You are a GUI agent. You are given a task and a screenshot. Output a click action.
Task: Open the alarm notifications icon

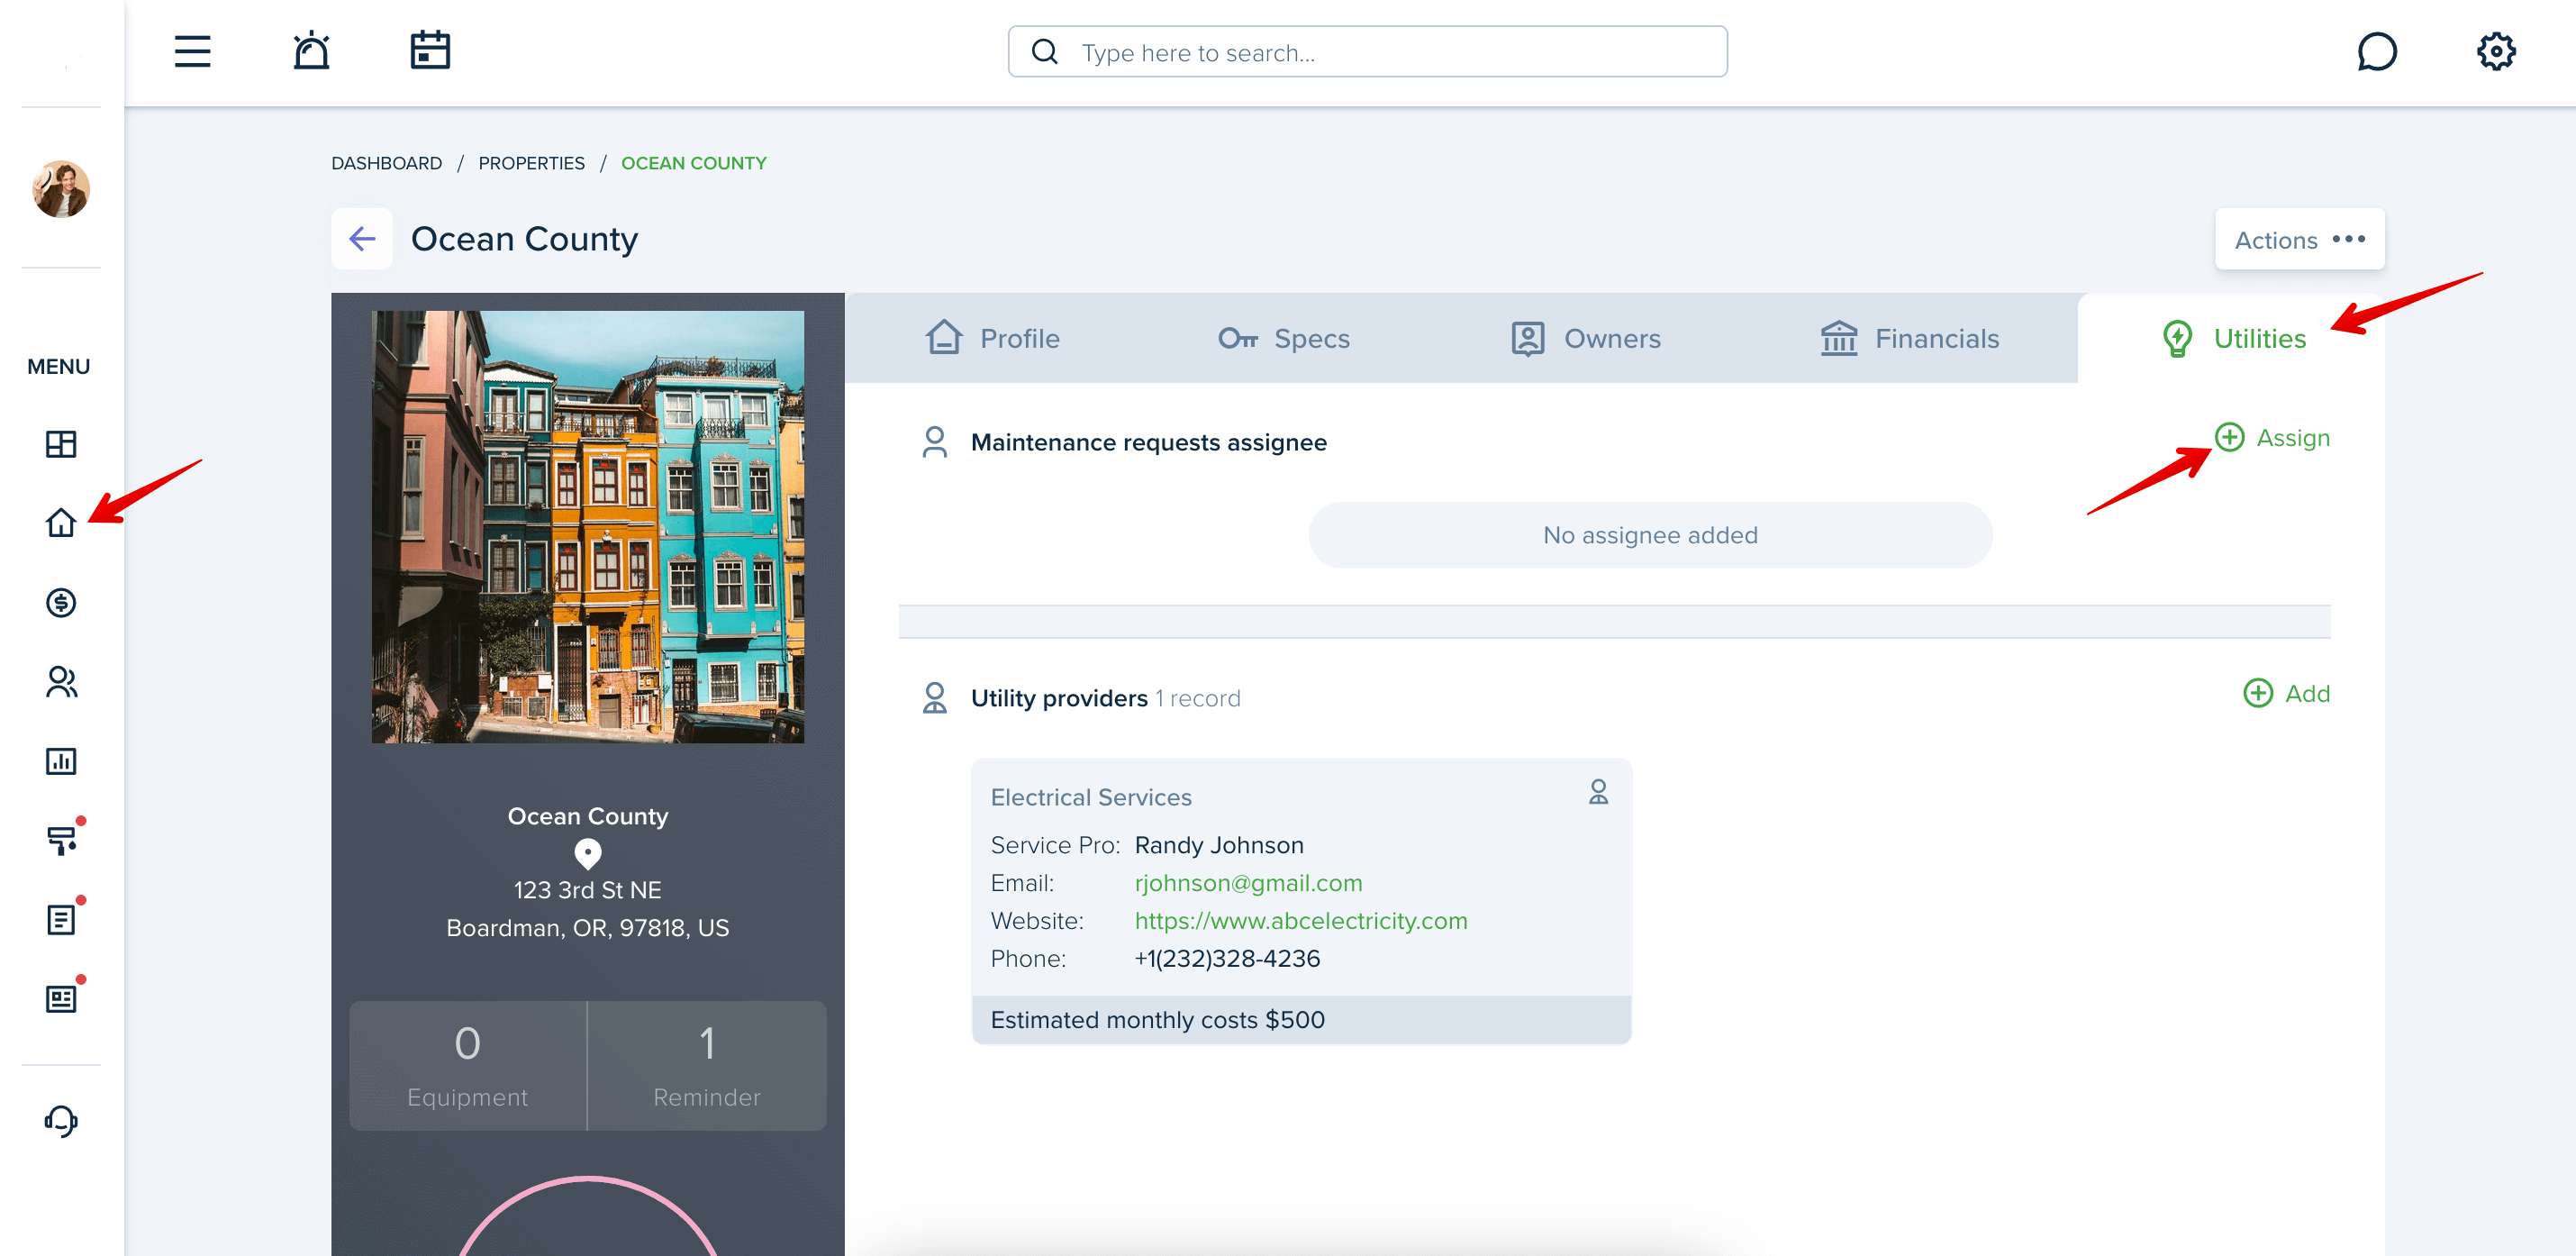[311, 51]
